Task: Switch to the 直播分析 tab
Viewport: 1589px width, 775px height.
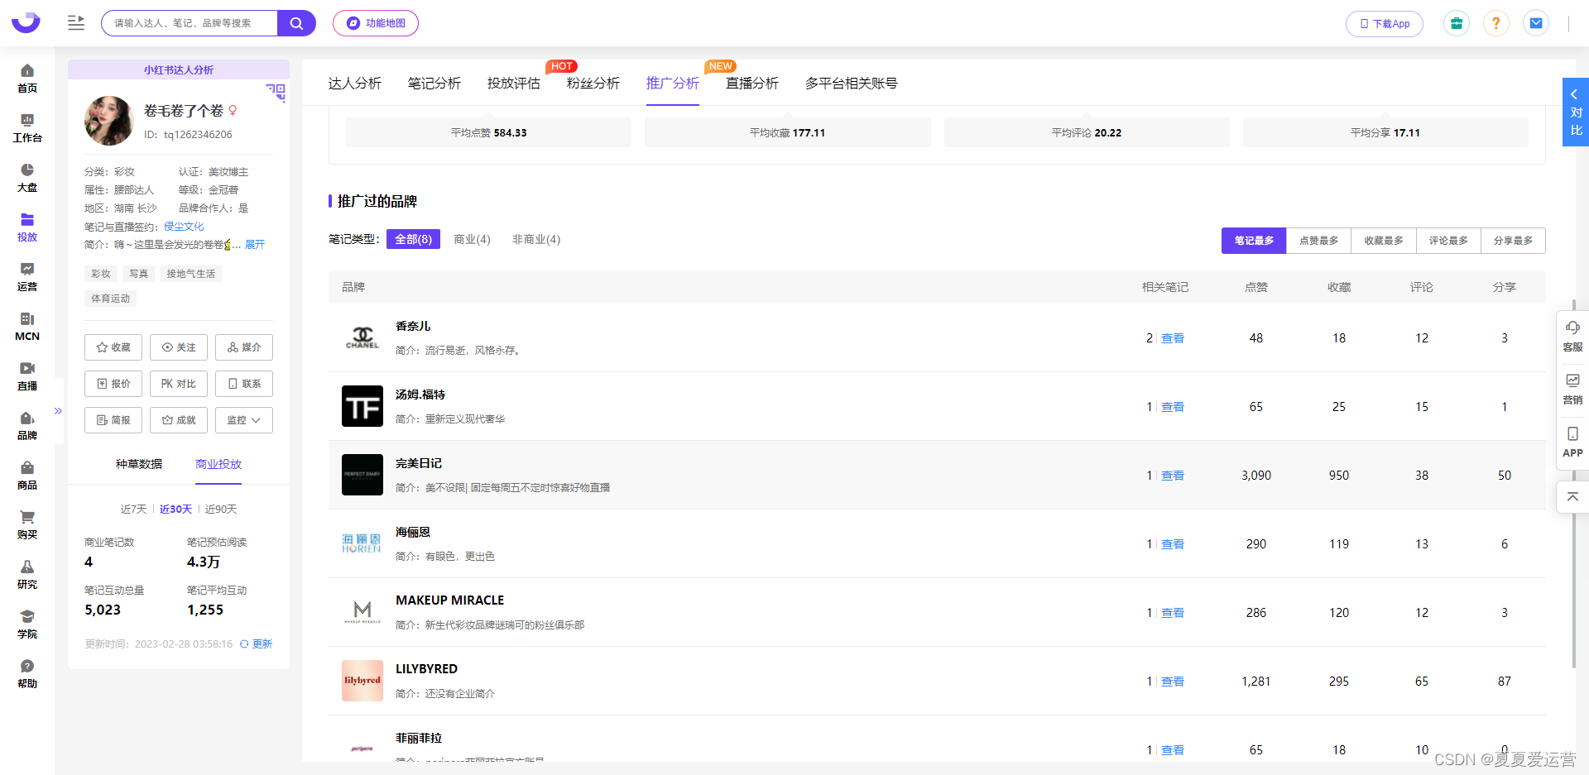Action: click(x=752, y=84)
